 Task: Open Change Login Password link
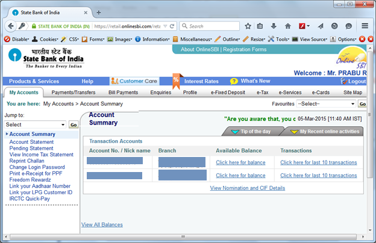pyautogui.click(x=37, y=167)
